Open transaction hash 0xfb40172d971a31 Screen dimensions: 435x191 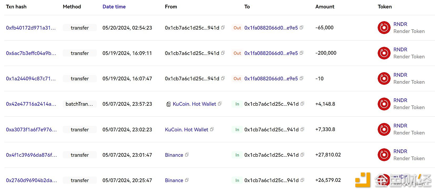point(31,28)
